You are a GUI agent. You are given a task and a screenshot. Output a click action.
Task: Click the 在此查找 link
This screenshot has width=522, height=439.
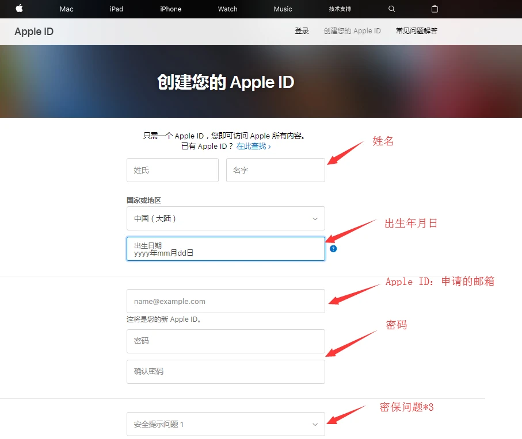pos(253,146)
